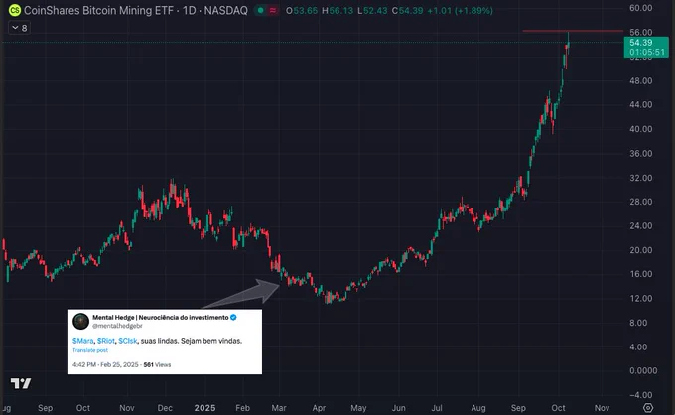Click the green market status dot
The image size is (675, 415).
point(260,10)
